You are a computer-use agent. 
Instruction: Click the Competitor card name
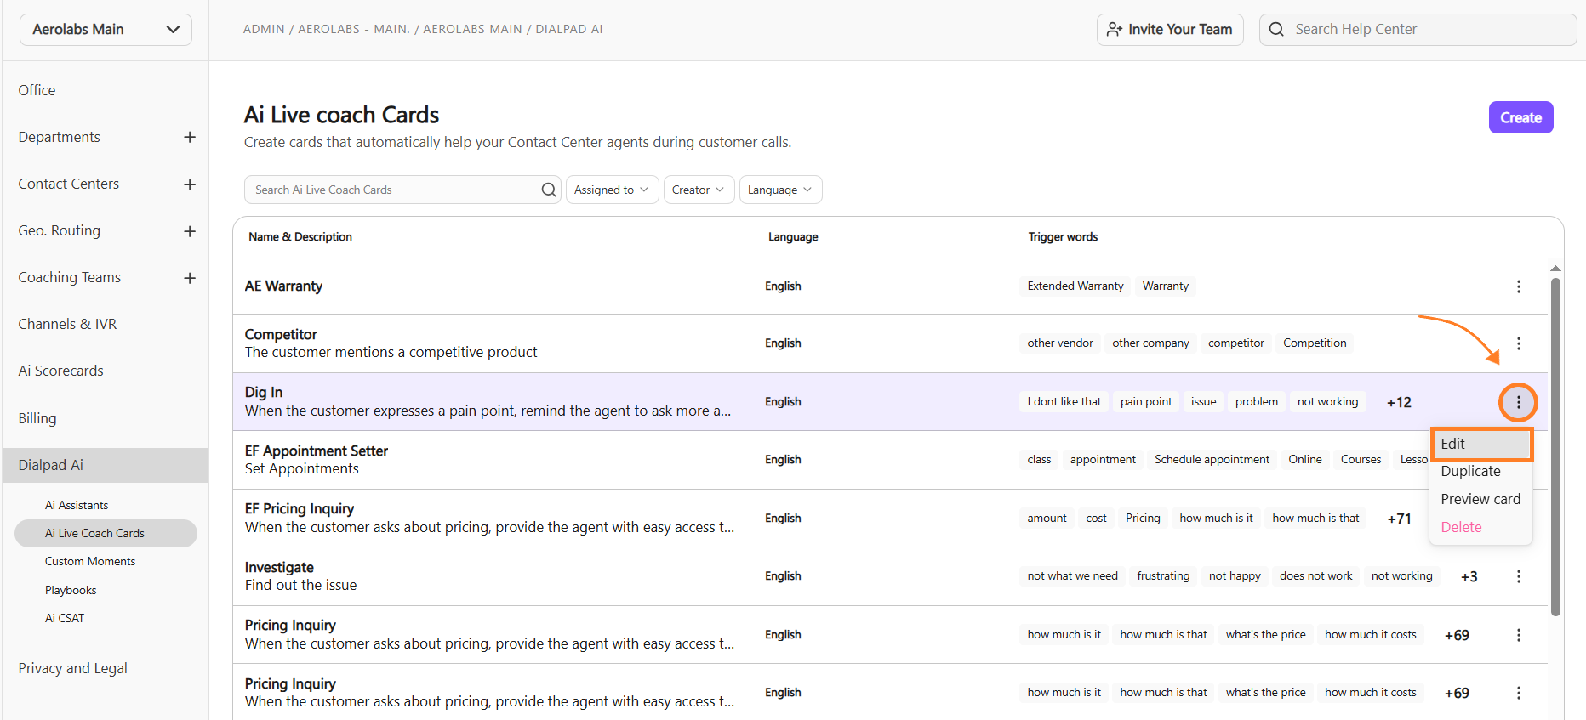click(281, 334)
